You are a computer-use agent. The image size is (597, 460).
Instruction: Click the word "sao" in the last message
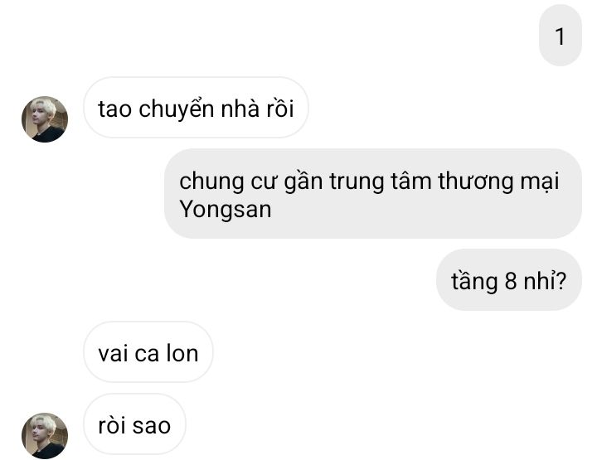coord(152,426)
